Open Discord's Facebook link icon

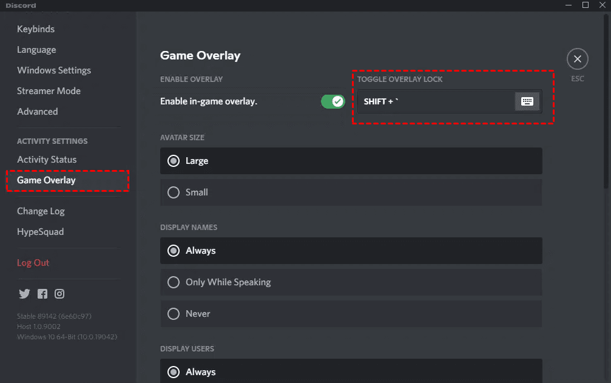42,294
